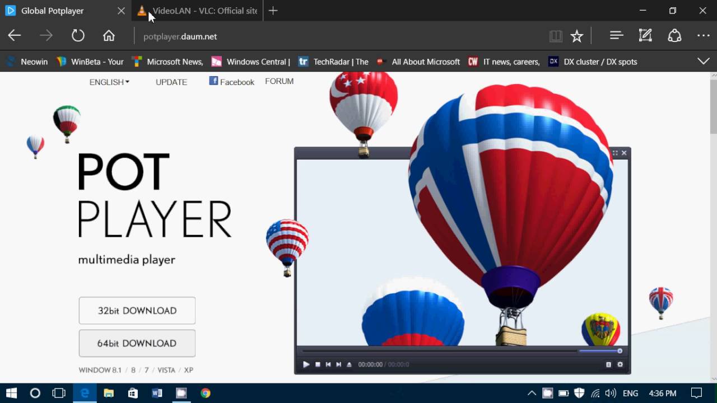The image size is (717, 403).
Task: Click the eject/open button in player
Action: click(x=349, y=364)
